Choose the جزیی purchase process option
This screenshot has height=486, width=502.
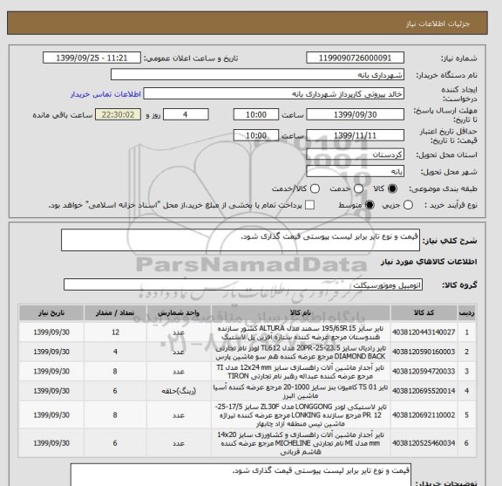(x=408, y=205)
